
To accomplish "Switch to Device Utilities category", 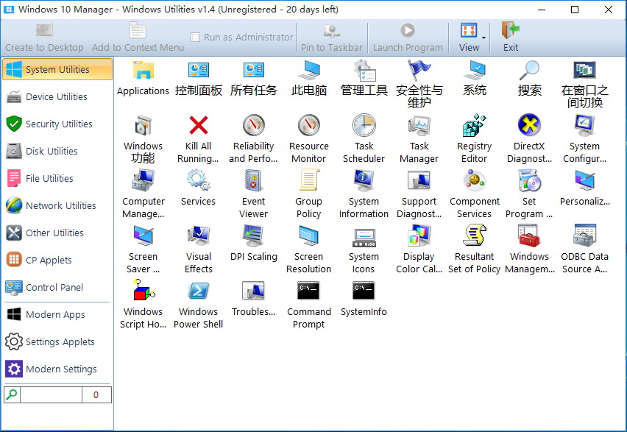I will click(57, 96).
